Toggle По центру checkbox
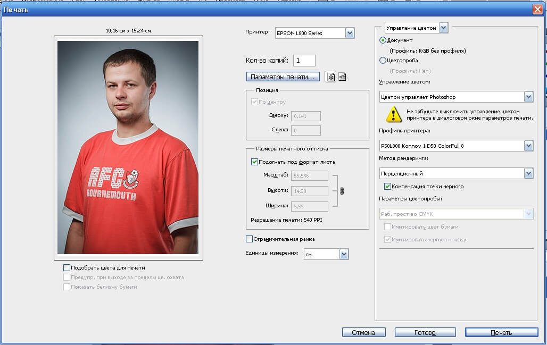This screenshot has width=547, height=345. [254, 102]
